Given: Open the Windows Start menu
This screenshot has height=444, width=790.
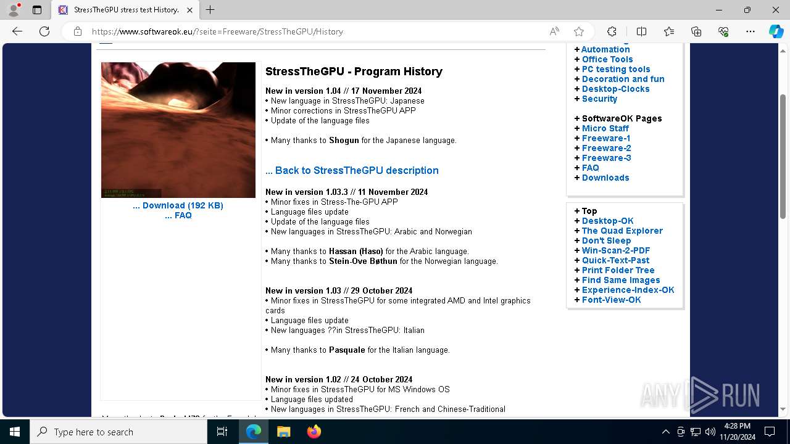Looking at the screenshot, I should pos(15,432).
